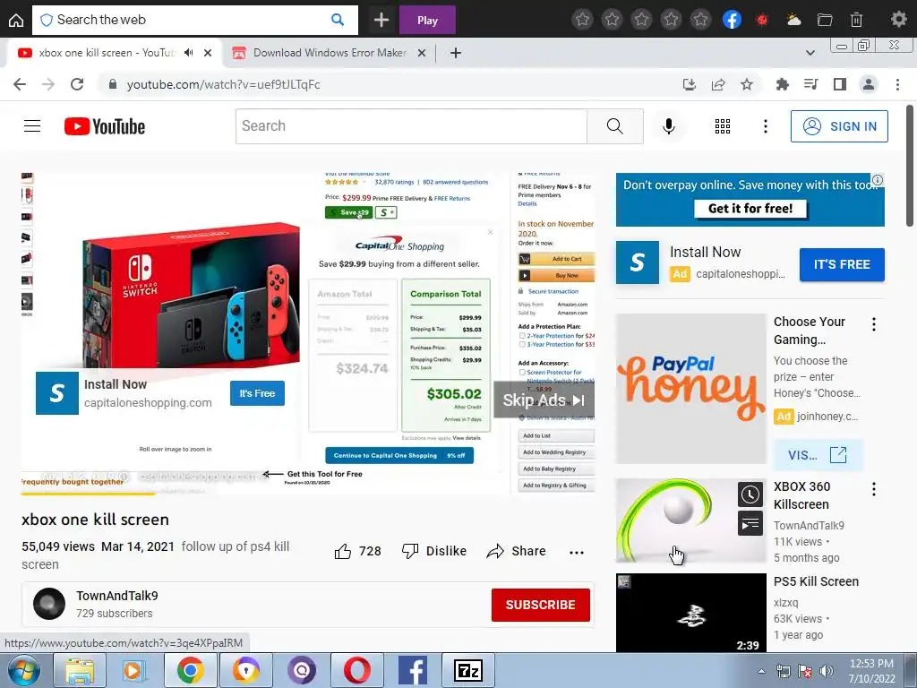Switch to the Download Windows Error Maker tab

(x=330, y=53)
